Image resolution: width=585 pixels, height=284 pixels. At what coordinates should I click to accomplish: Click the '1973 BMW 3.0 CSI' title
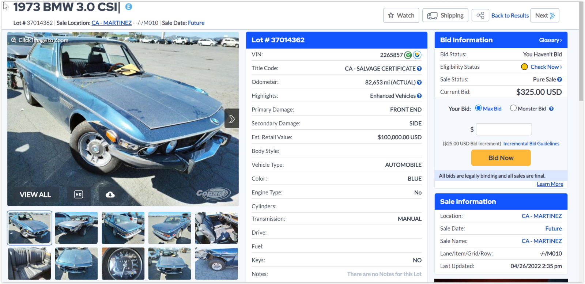pos(65,7)
